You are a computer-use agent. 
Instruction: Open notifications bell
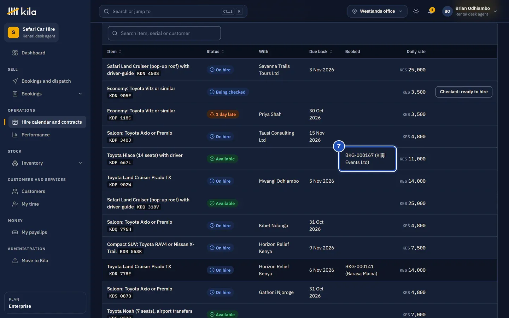coord(431,11)
